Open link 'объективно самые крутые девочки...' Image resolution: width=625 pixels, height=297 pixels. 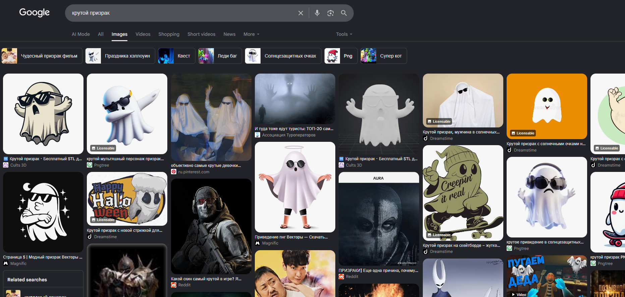click(206, 166)
